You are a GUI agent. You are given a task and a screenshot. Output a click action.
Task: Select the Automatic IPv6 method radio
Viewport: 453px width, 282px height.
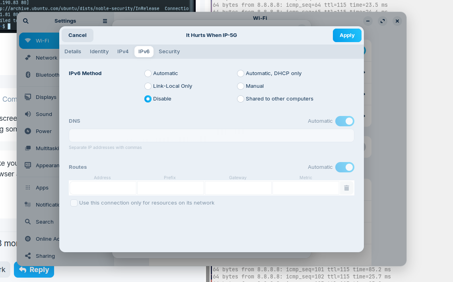[x=148, y=73]
